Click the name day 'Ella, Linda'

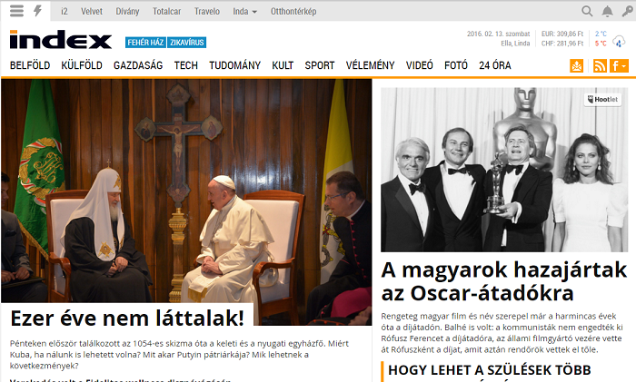point(515,44)
